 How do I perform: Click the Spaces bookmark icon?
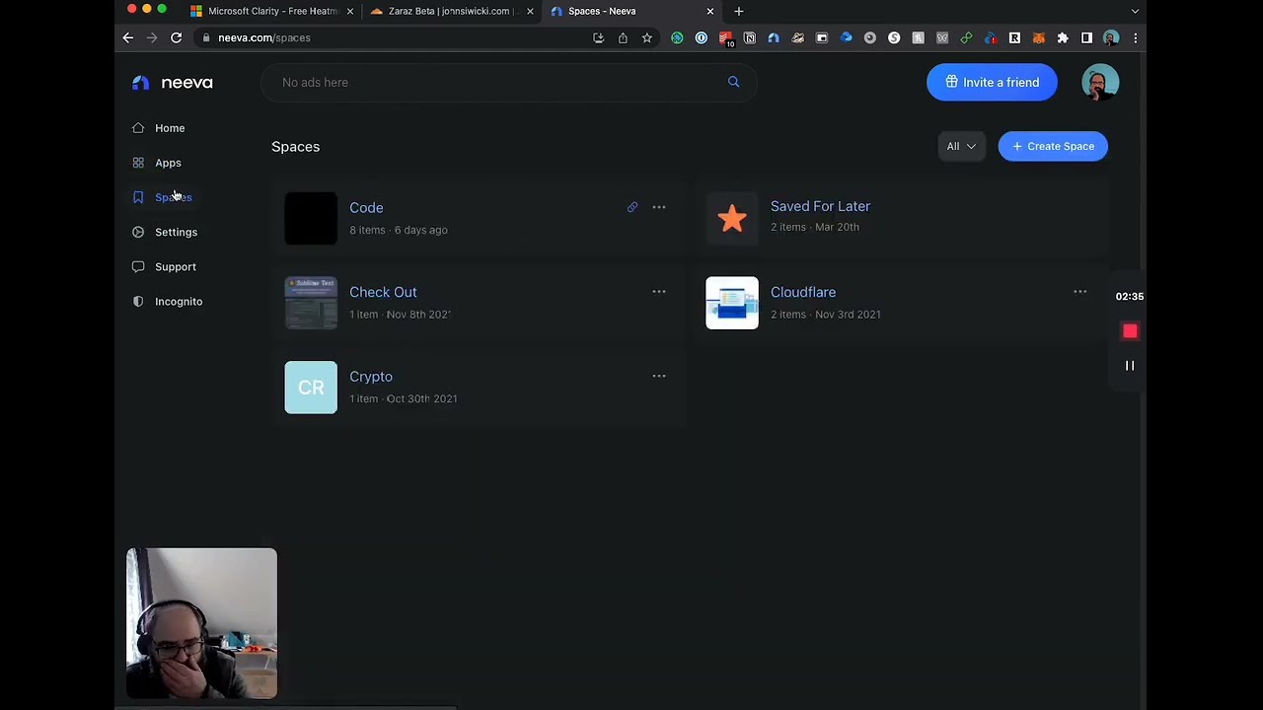(138, 197)
